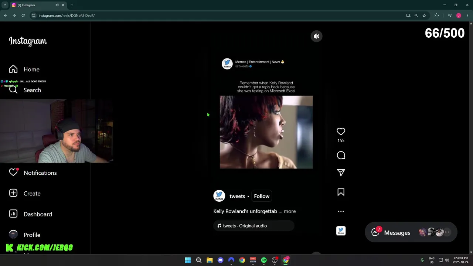Screen dimensions: 473x266
Task: Like the reel with the heart icon
Action: click(341, 132)
